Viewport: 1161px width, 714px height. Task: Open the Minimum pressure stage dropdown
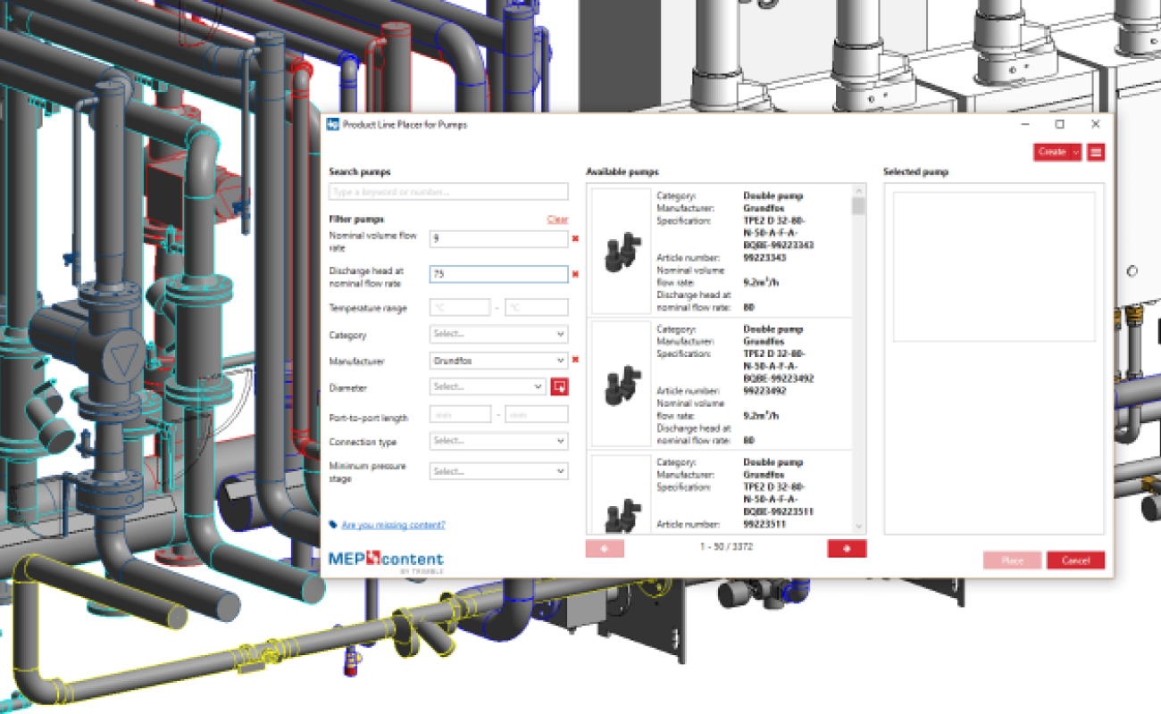point(499,471)
